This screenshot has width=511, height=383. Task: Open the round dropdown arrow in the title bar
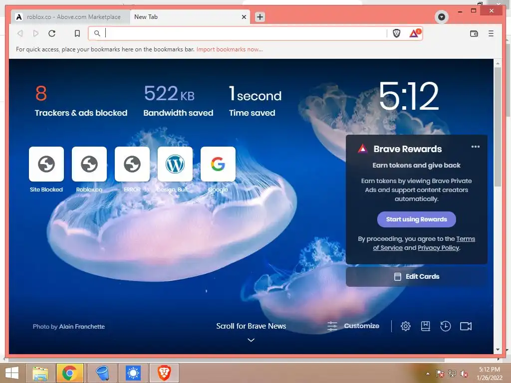pyautogui.click(x=442, y=17)
